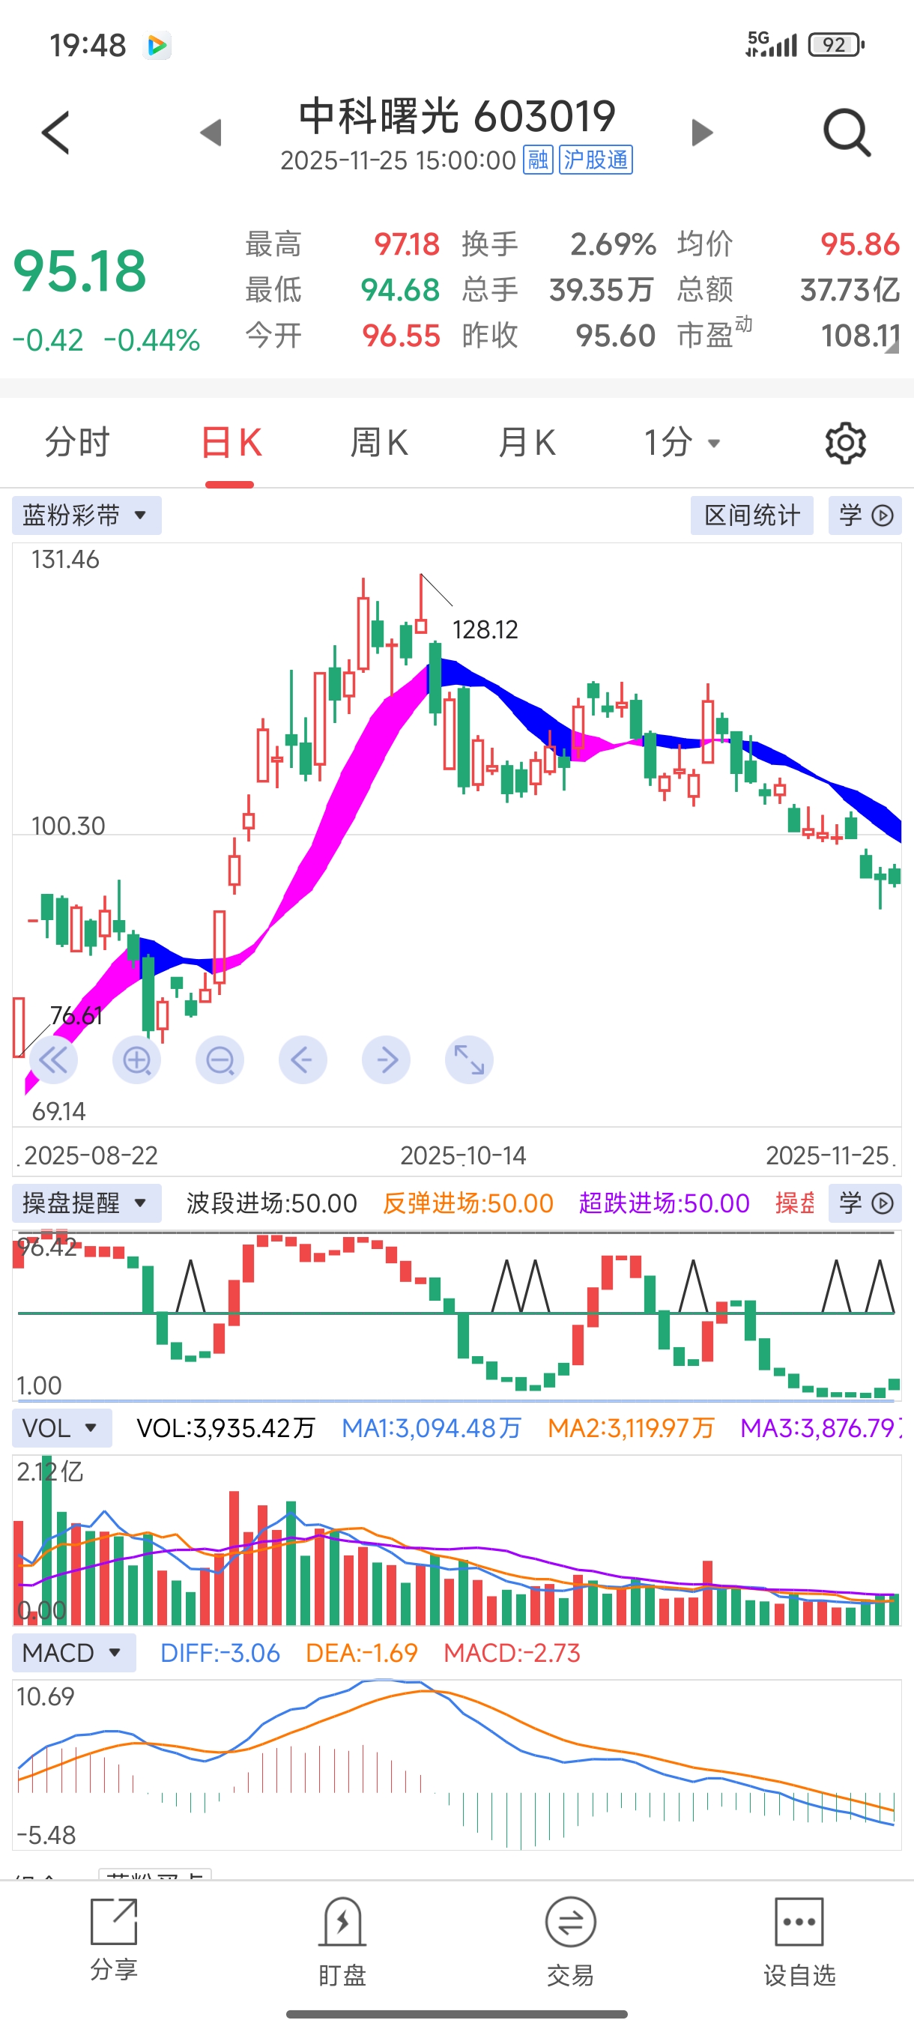Switch to 月K tab

pyautogui.click(x=526, y=443)
